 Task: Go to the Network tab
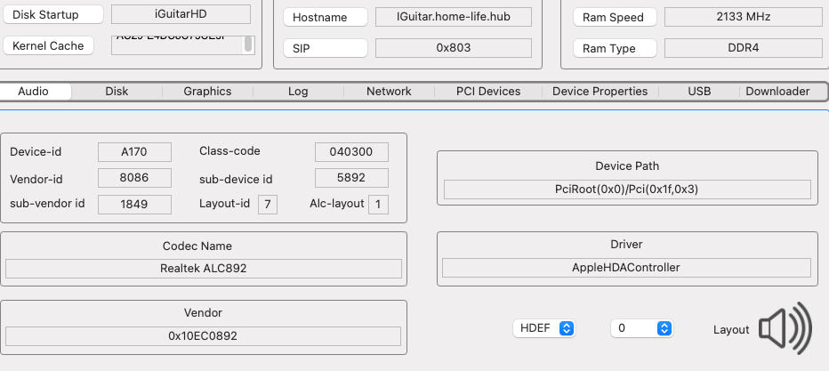(389, 92)
